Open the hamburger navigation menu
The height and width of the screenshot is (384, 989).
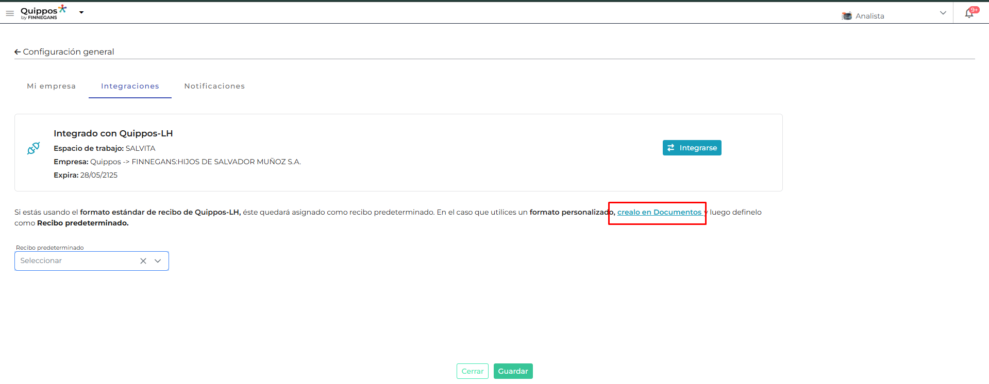click(x=10, y=13)
